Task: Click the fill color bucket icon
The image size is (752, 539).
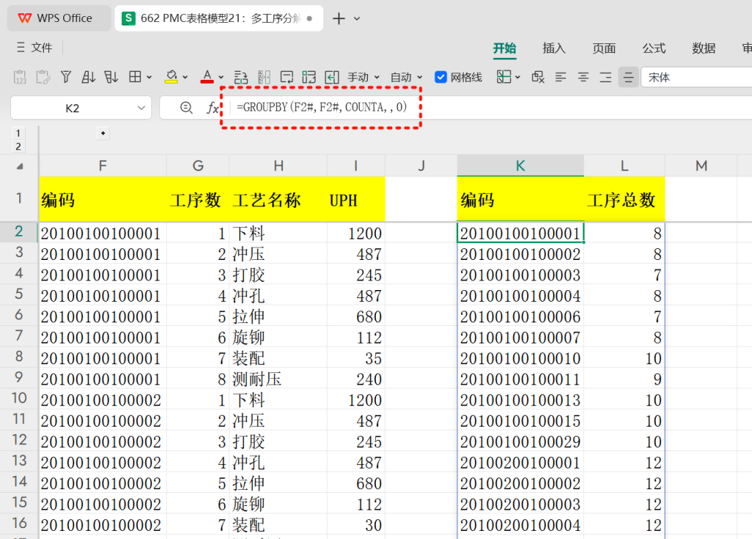Action: coord(171,77)
